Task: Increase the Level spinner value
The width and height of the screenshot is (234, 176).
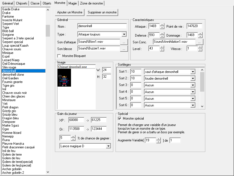Action: (162, 47)
